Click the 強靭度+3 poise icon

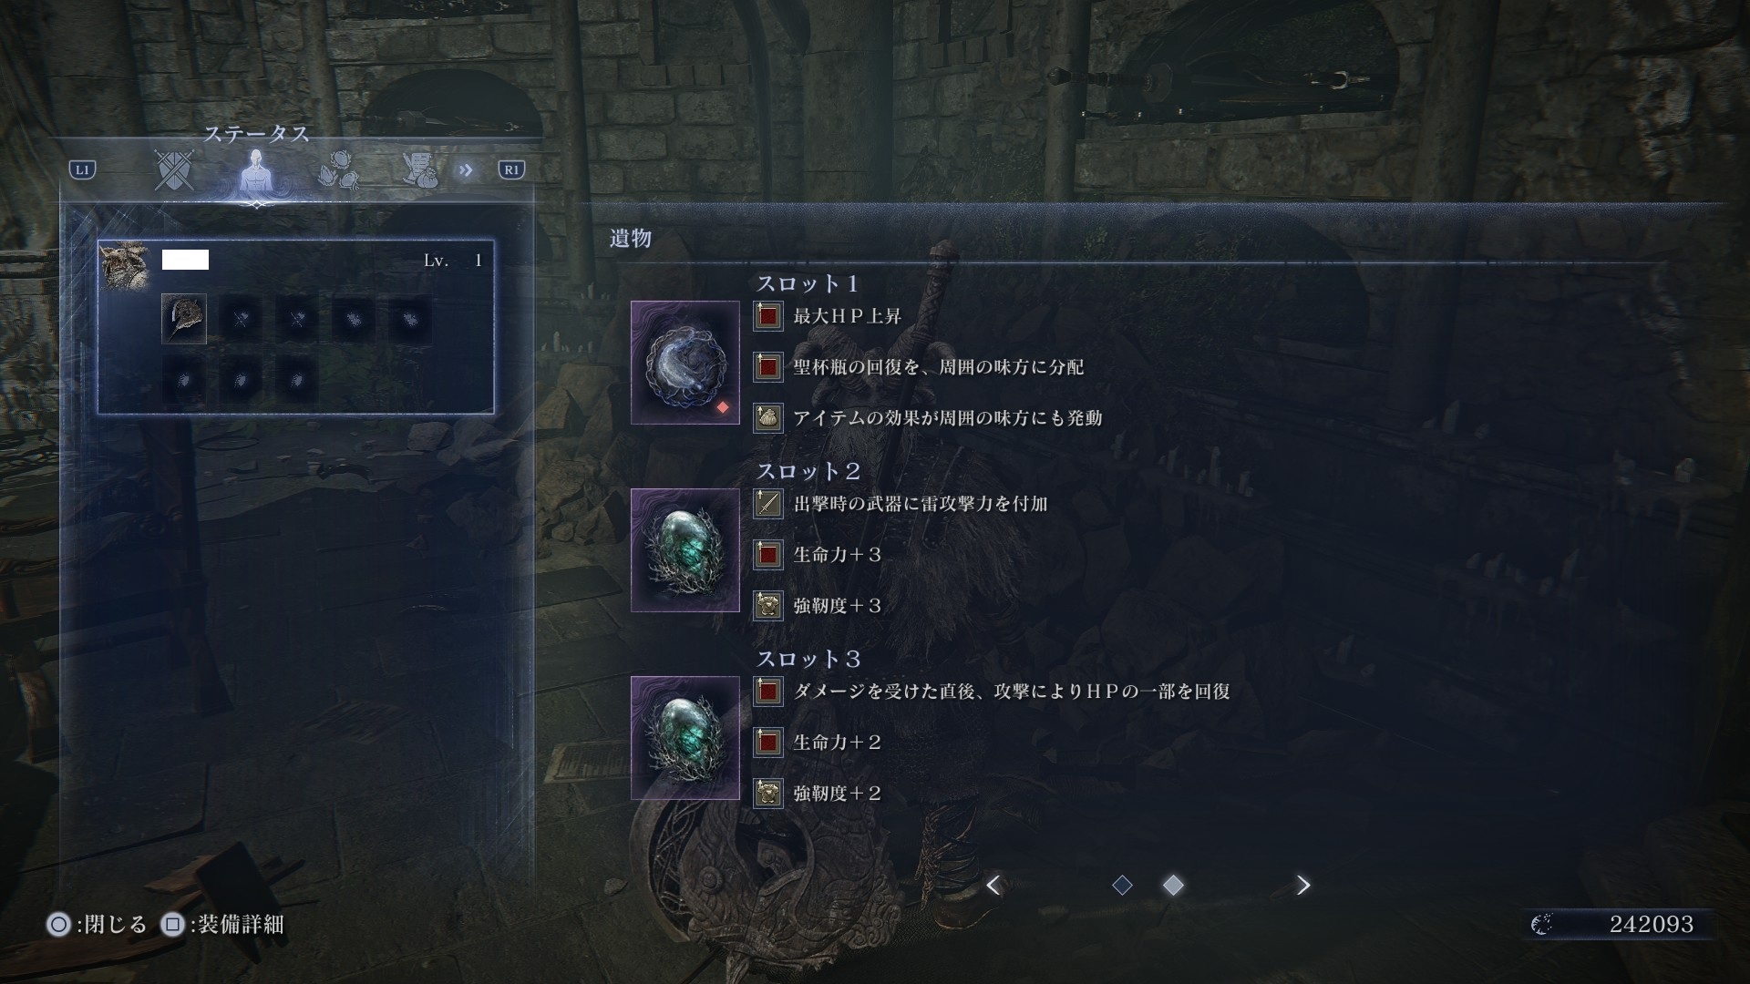[768, 606]
